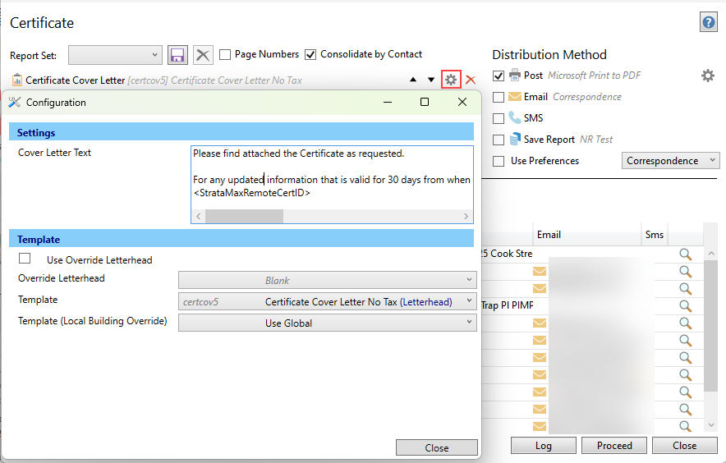Delete report set with X button
Screen dimensions: 726x463
pos(202,55)
